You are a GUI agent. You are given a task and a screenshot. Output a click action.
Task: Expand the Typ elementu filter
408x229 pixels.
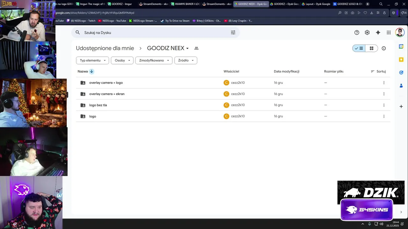tap(92, 60)
